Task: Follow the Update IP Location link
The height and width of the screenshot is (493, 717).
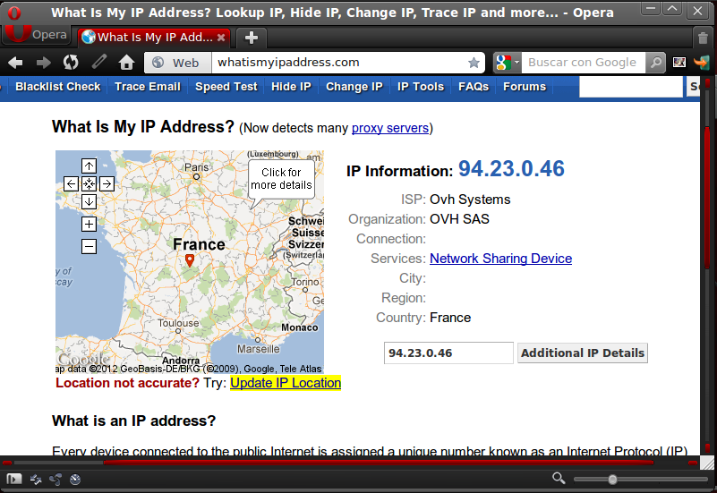Action: click(286, 383)
